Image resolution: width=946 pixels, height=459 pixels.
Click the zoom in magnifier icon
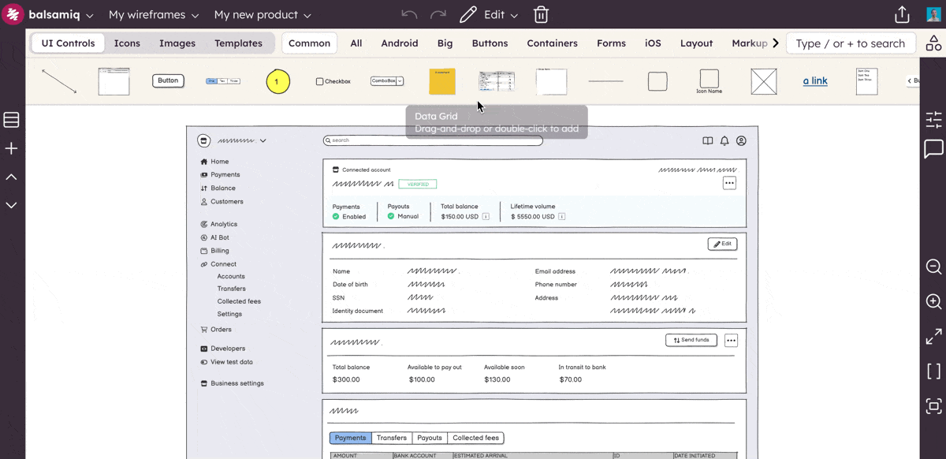pos(933,301)
